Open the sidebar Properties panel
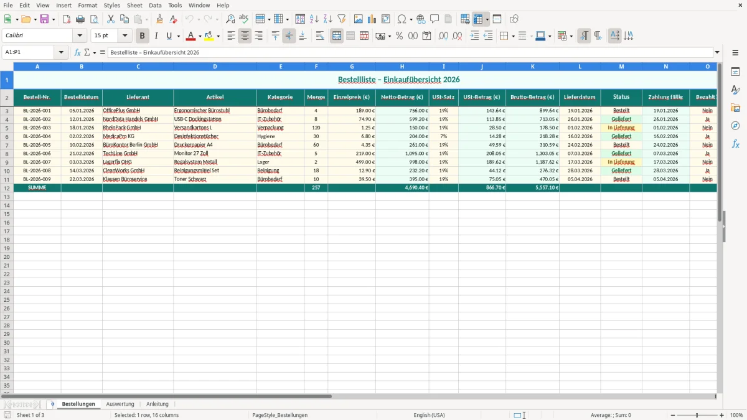 pos(735,72)
